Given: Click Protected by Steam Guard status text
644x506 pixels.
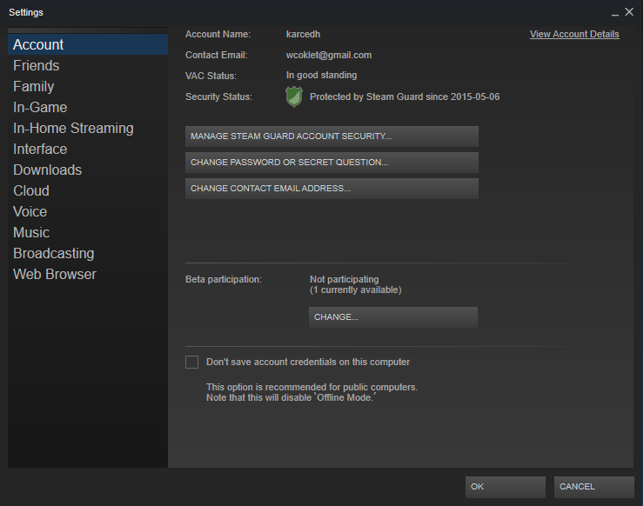Looking at the screenshot, I should [405, 97].
